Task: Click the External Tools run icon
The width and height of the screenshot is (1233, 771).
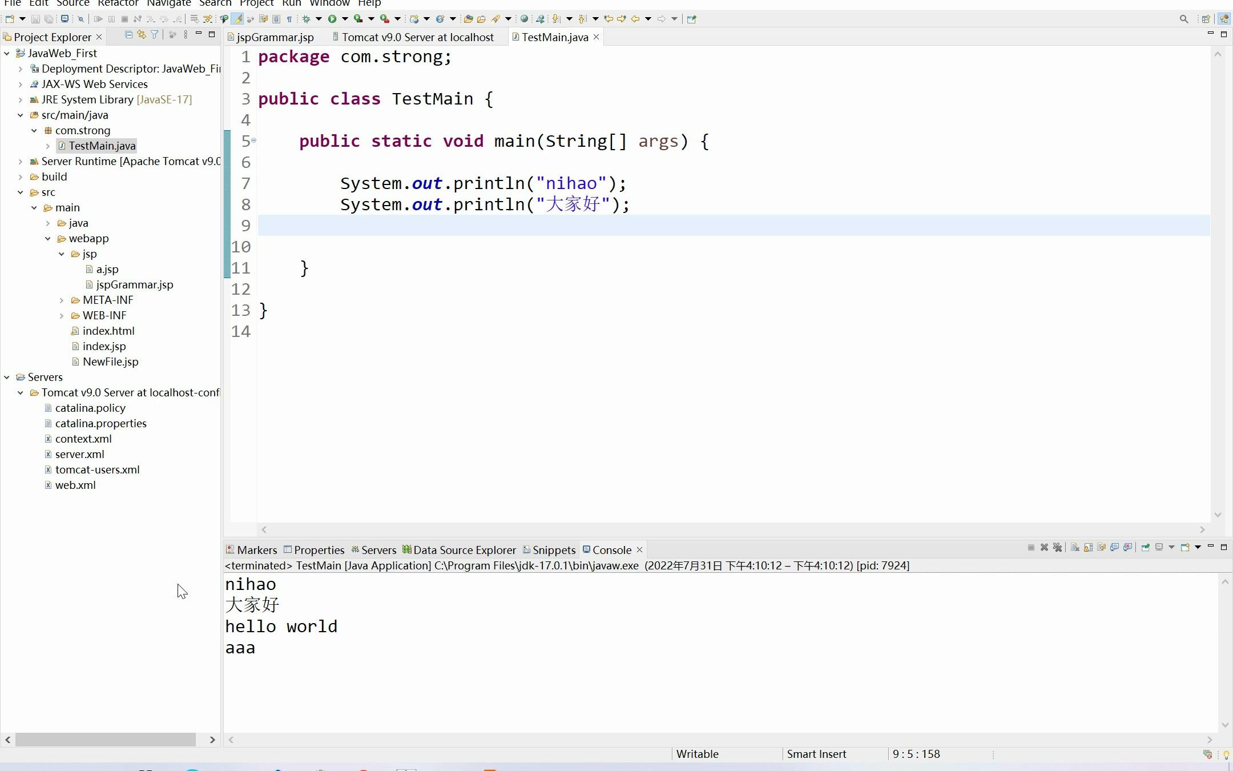Action: click(384, 19)
